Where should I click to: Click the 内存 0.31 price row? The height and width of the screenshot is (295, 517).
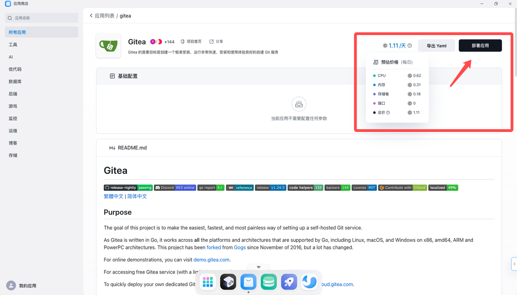[397, 85]
